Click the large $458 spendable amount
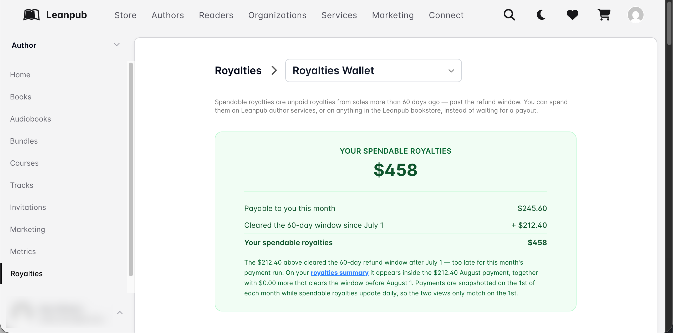The height and width of the screenshot is (333, 673). pos(395,170)
